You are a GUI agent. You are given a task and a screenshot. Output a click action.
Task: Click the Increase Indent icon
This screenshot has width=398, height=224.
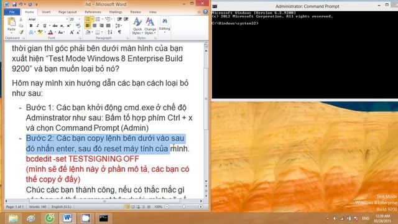point(126,19)
